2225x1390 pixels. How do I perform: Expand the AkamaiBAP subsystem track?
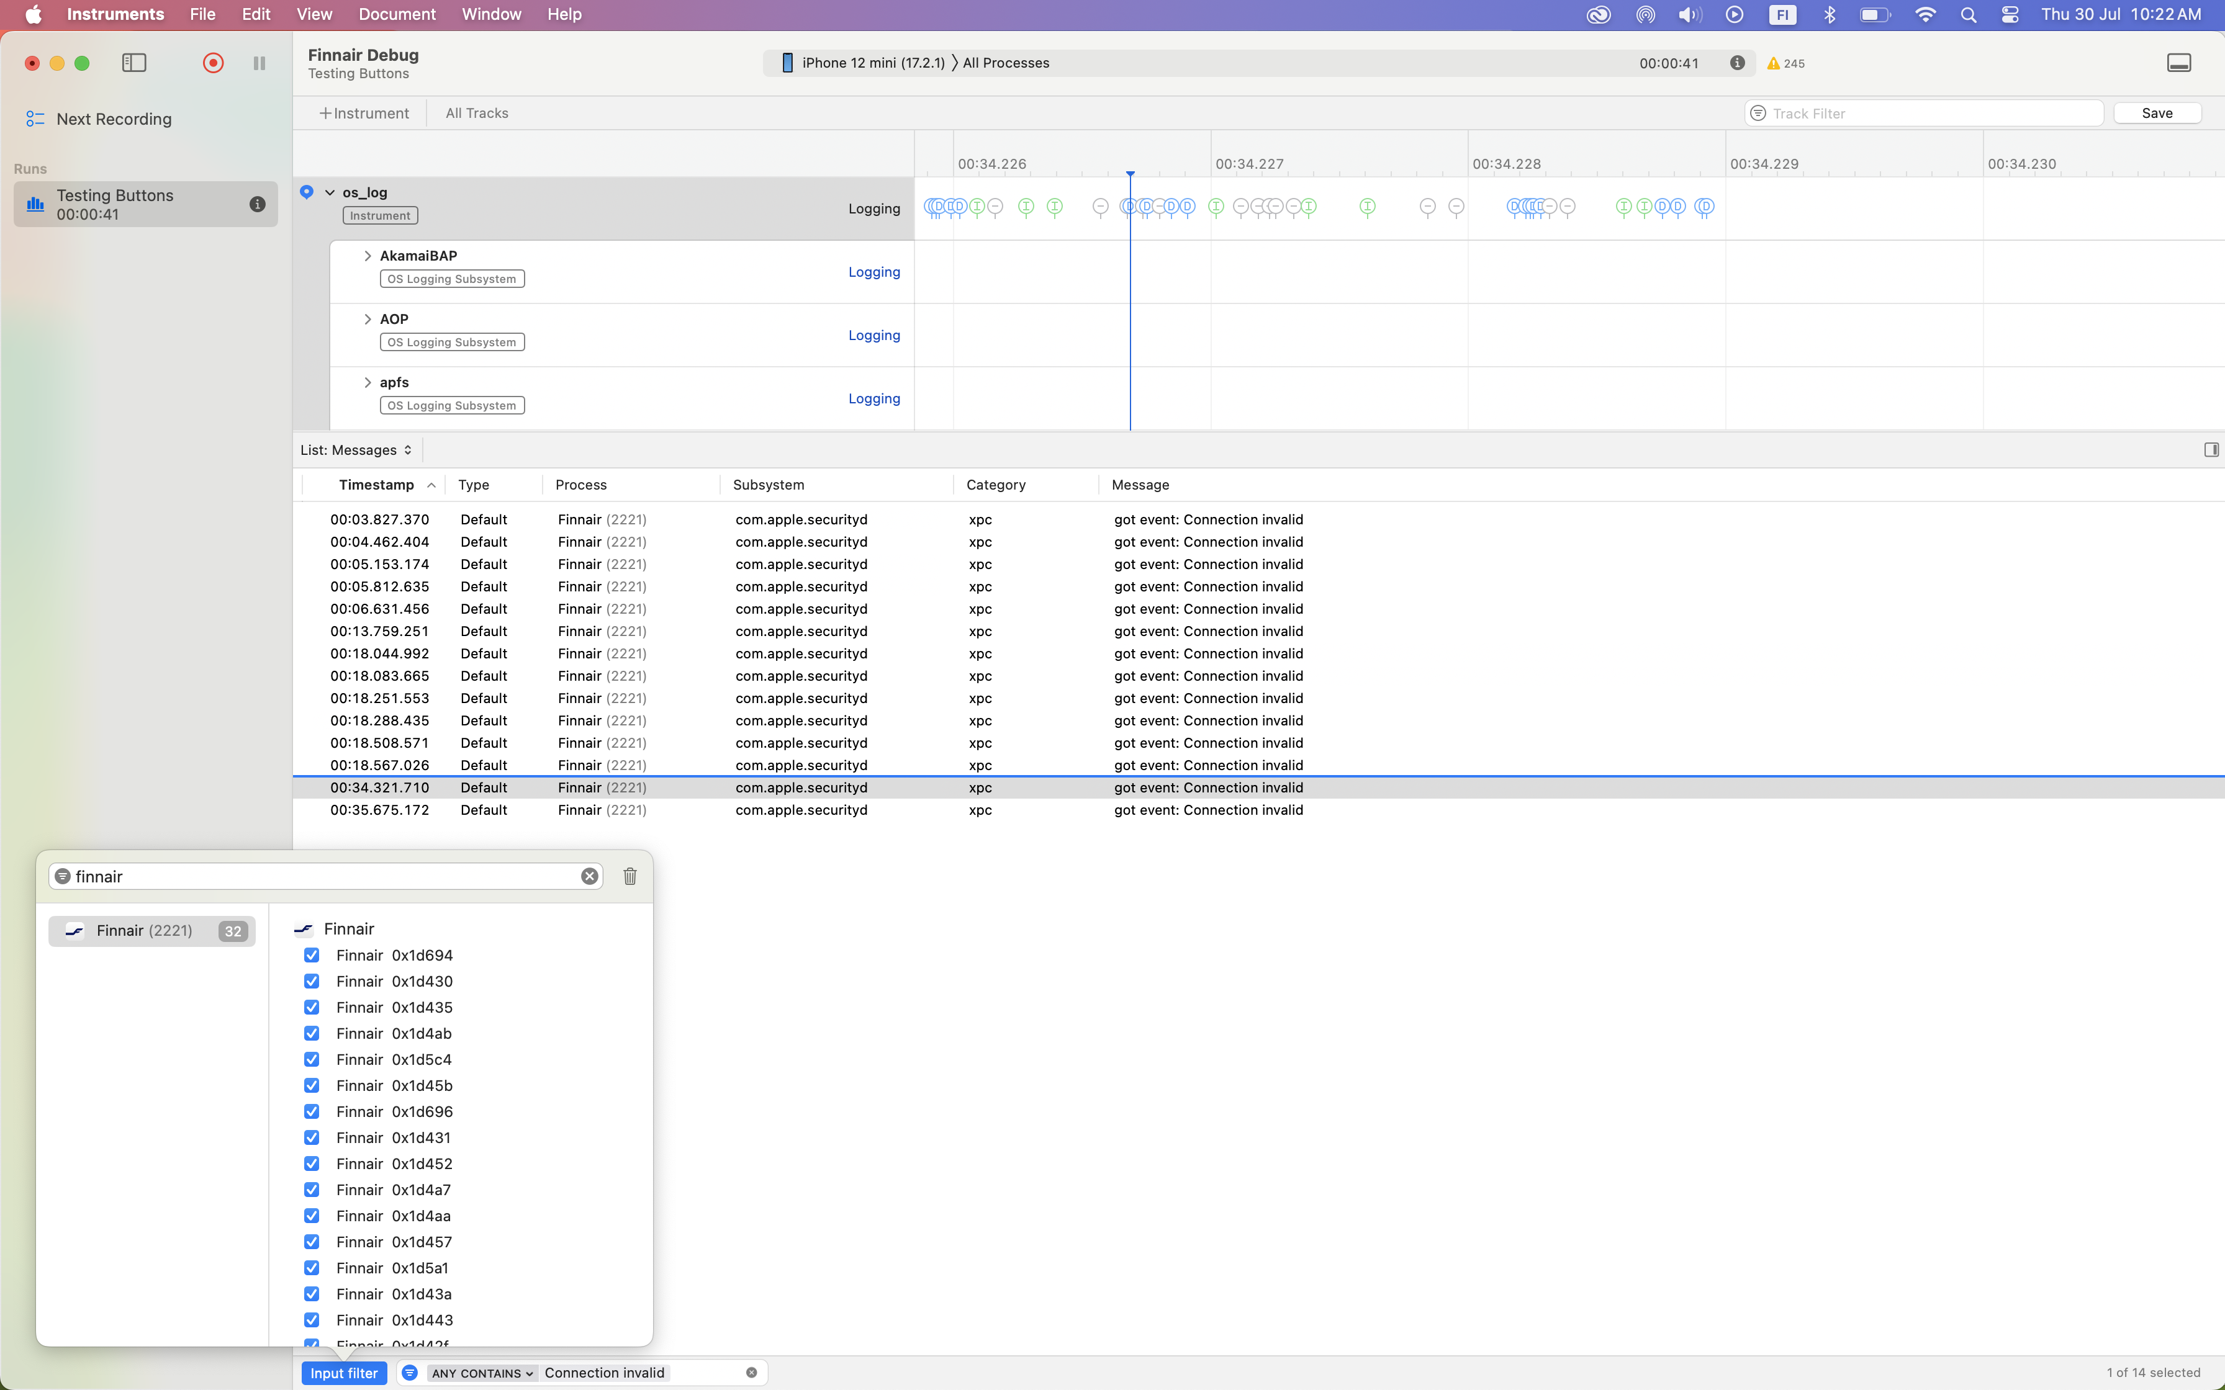tap(368, 256)
